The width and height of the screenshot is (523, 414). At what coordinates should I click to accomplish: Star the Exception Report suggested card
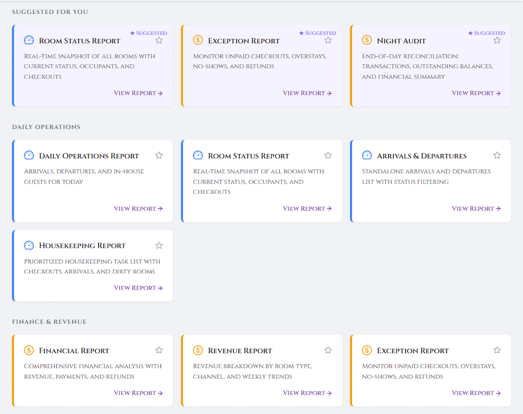pyautogui.click(x=328, y=40)
